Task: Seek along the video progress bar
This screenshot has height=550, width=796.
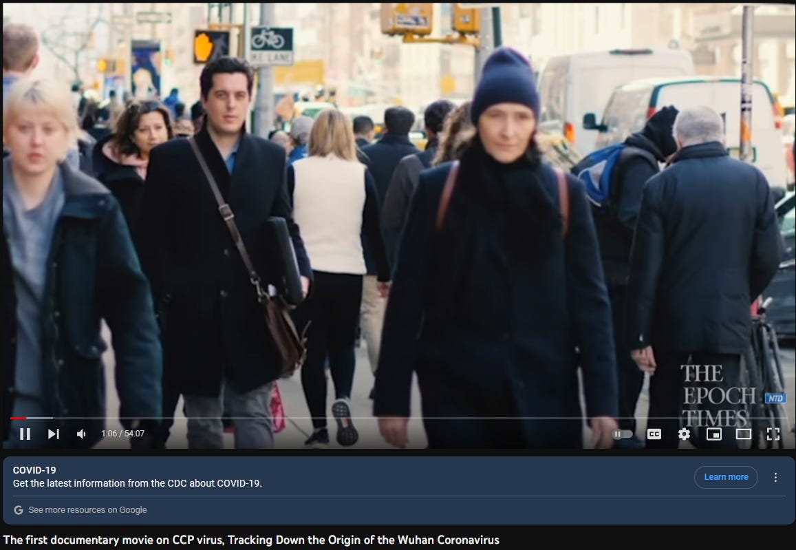Action: (399, 418)
